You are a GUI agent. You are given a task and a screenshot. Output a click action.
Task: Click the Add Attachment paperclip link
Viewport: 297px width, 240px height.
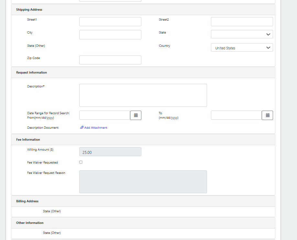[93, 128]
